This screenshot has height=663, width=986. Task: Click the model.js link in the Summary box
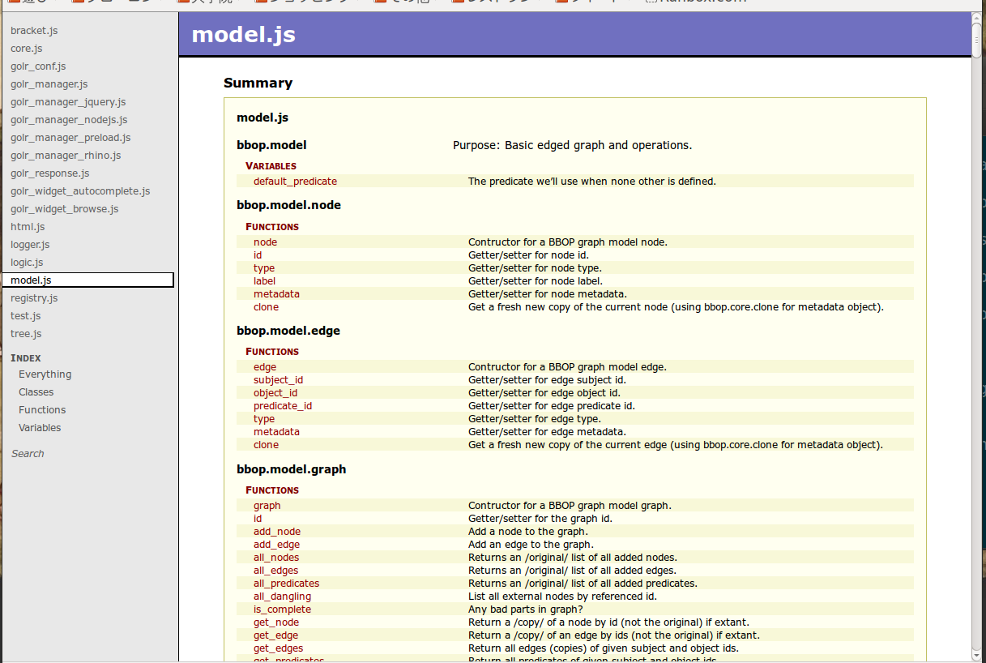pos(263,118)
